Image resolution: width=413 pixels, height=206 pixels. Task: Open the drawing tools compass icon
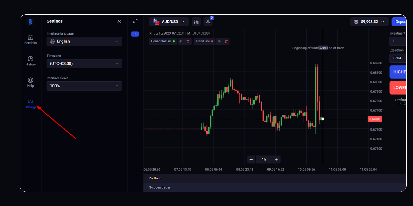pos(208,22)
